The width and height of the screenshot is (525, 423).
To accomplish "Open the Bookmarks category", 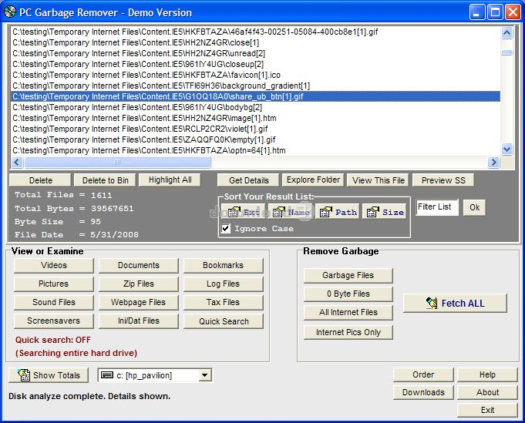I will pyautogui.click(x=224, y=265).
